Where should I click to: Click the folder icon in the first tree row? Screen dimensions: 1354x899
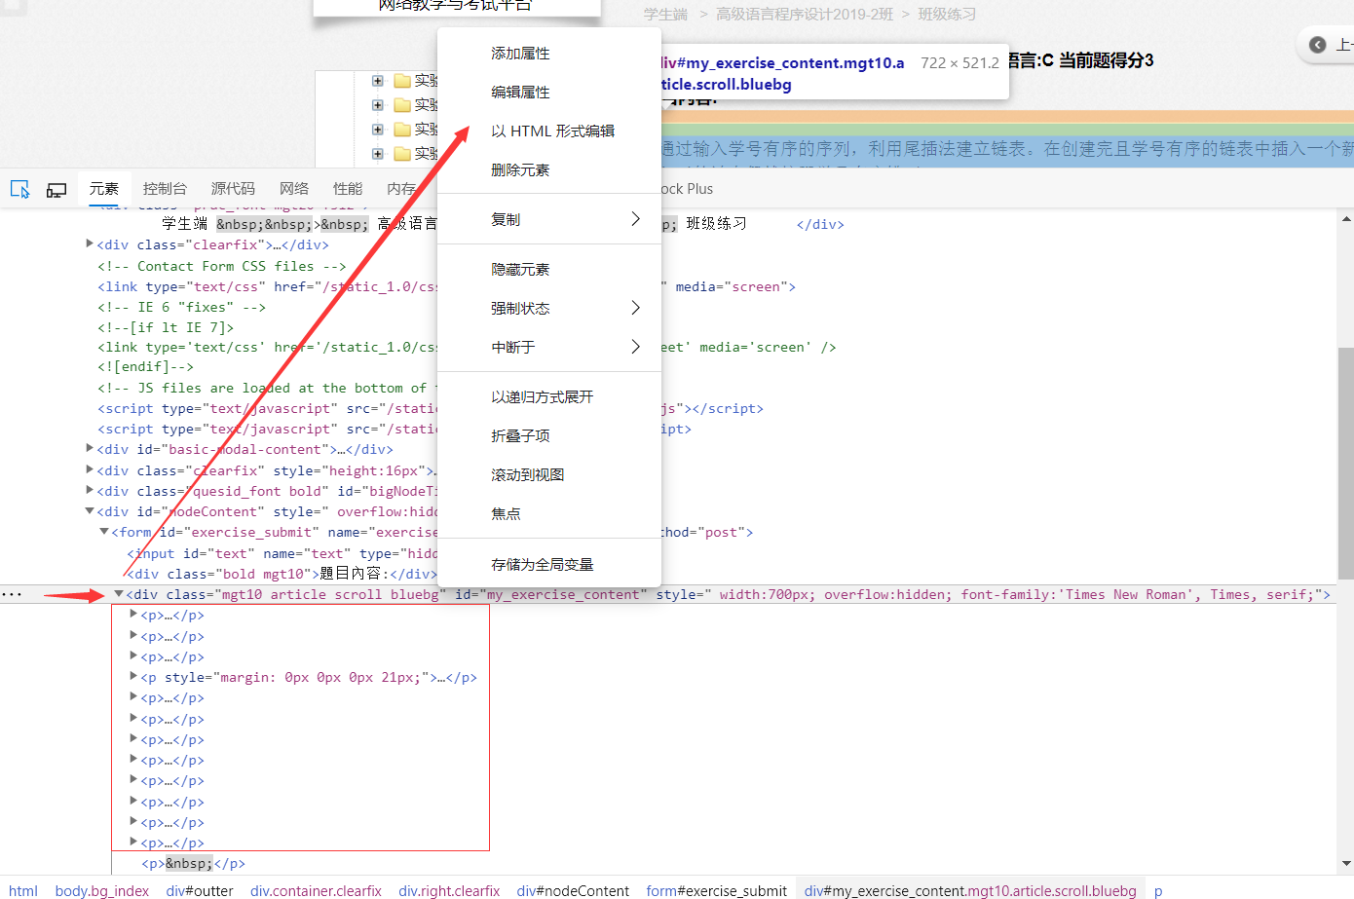pos(401,81)
